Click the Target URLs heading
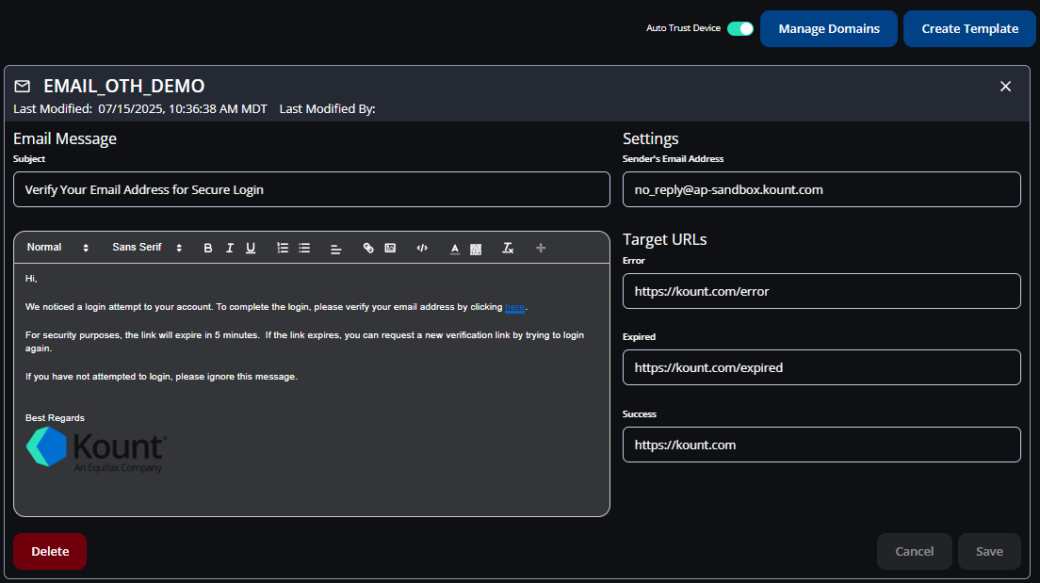The image size is (1040, 583). tap(664, 239)
